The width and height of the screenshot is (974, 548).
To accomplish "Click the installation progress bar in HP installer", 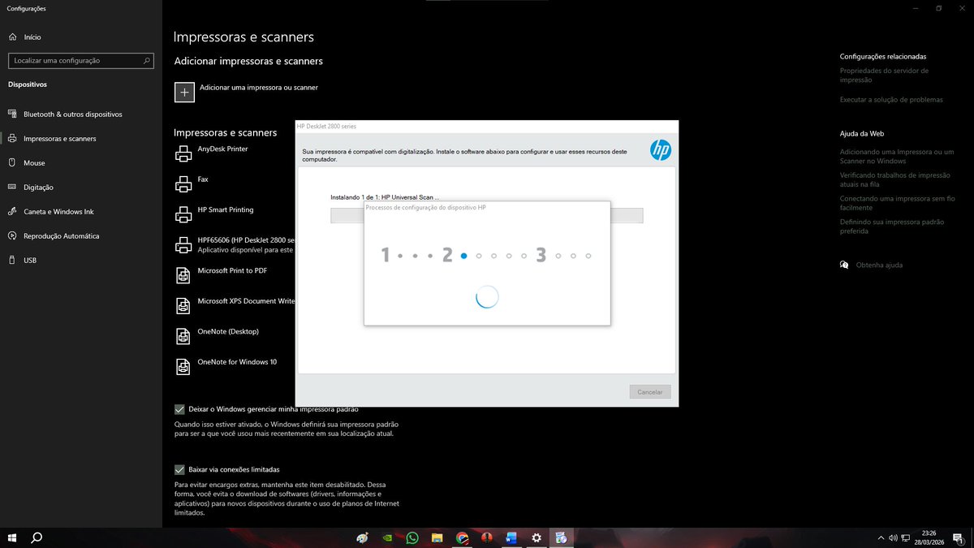I will [x=487, y=216].
